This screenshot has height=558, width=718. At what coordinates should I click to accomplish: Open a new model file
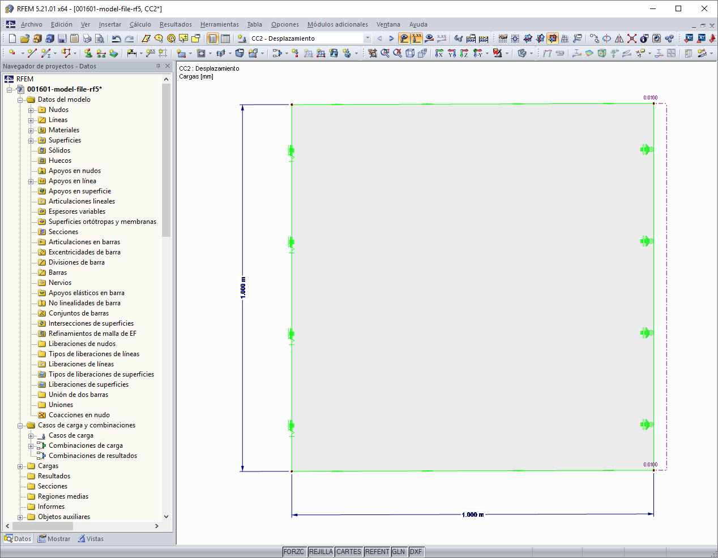[x=12, y=38]
